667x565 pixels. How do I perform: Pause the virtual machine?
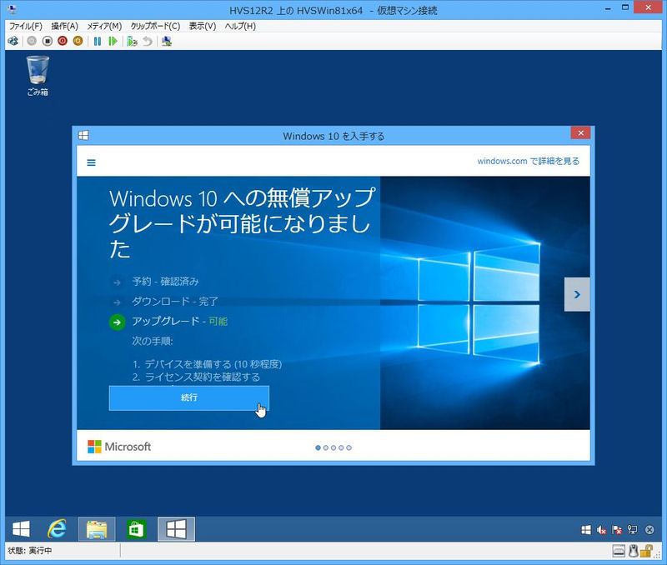(x=98, y=41)
